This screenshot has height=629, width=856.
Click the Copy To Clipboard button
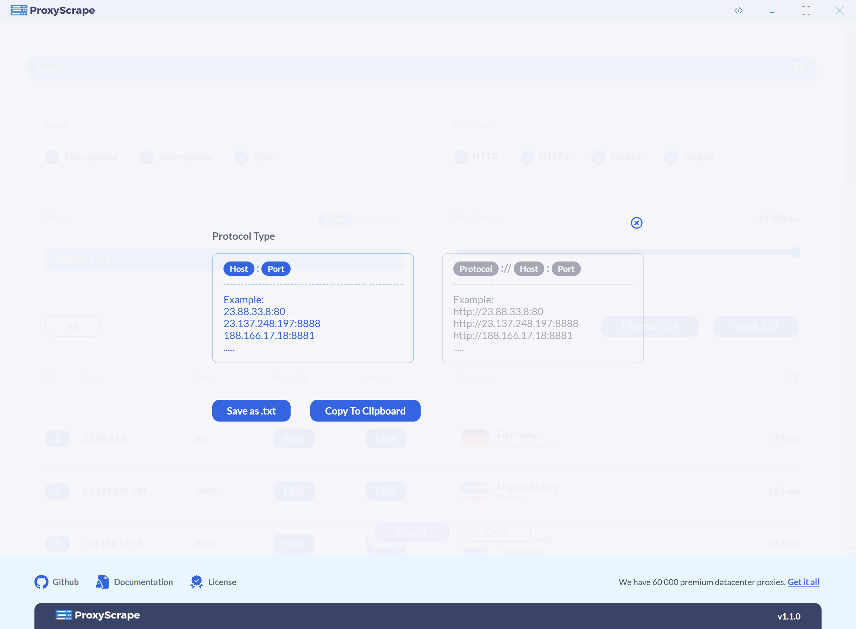click(x=365, y=410)
